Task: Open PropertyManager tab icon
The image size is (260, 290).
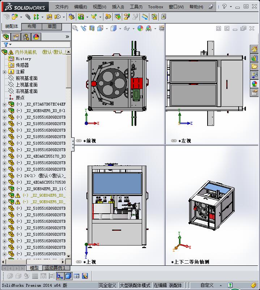Action: [x=16, y=37]
